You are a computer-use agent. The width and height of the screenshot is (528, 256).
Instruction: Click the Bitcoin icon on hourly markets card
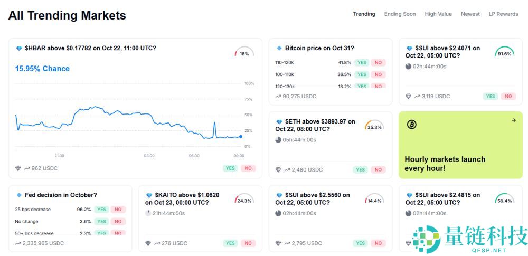pos(412,125)
